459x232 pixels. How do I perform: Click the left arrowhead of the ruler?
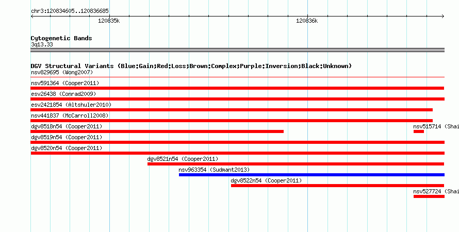tap(32, 16)
